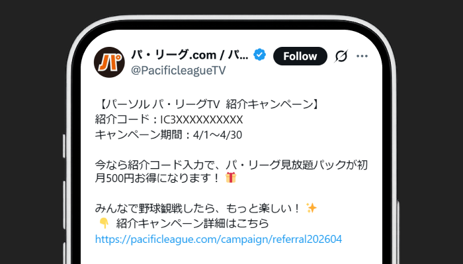The image size is (463, 264).
Task: Click the 今なら紹介コード入力で paragraph
Action: pyautogui.click(x=232, y=171)
